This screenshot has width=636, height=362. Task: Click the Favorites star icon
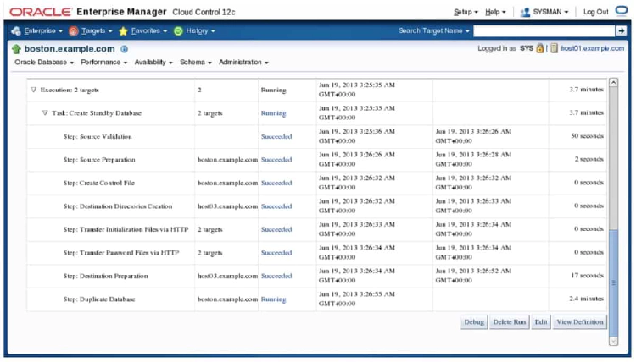coord(123,30)
